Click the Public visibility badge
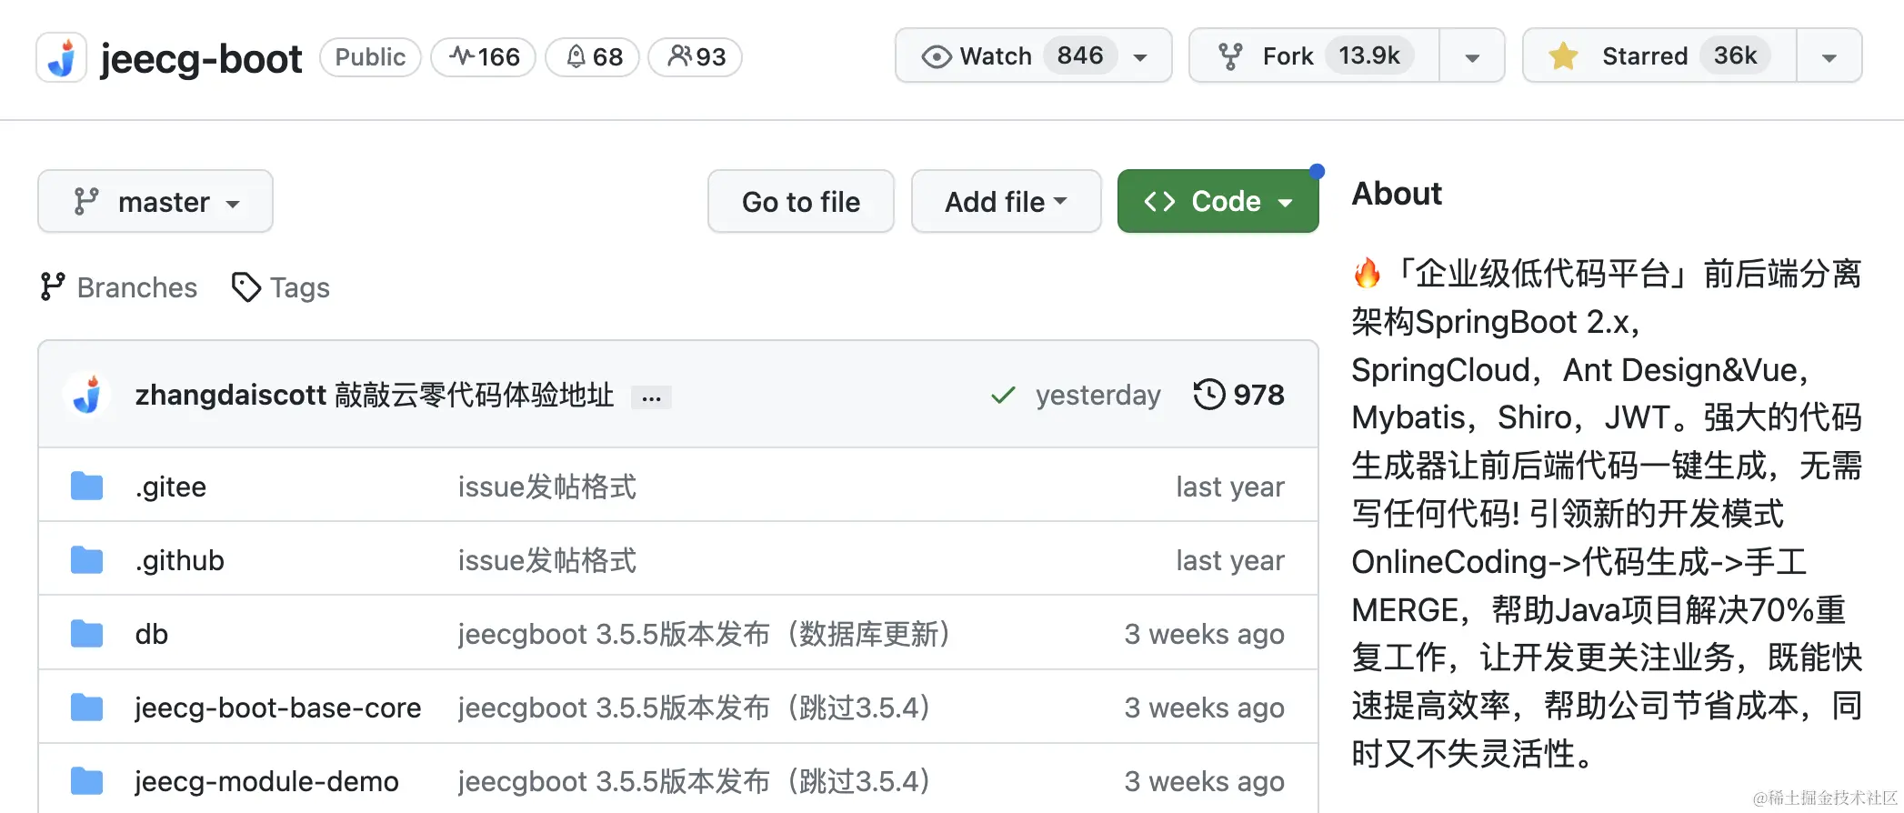1904x813 pixels. tap(370, 57)
